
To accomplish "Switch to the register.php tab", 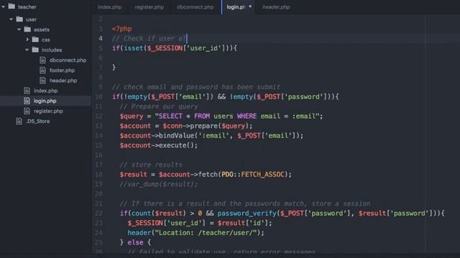I will (x=149, y=7).
